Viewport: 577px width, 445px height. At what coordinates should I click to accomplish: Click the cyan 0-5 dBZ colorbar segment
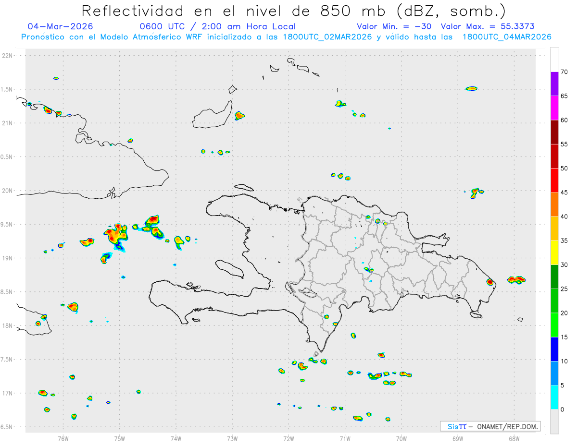click(554, 397)
